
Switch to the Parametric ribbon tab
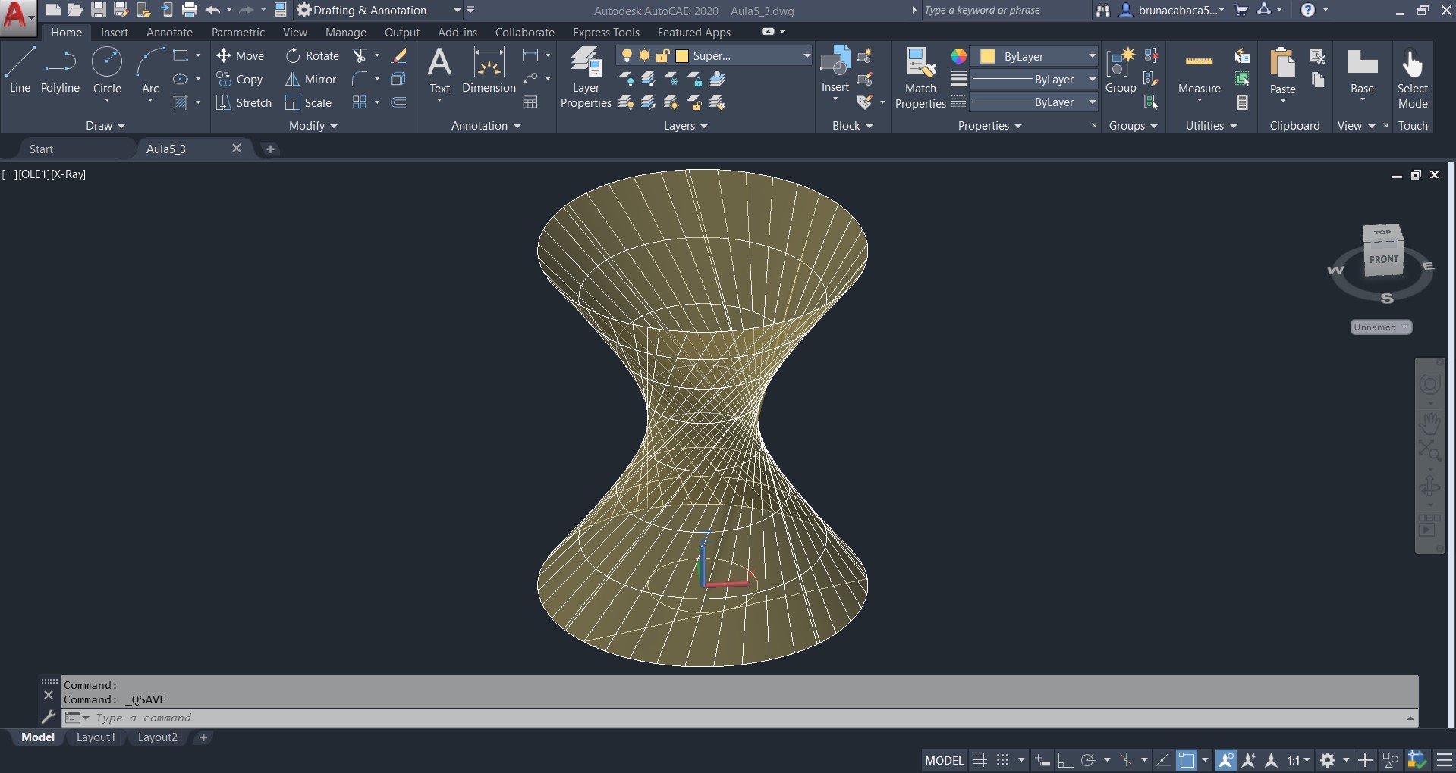coord(238,33)
